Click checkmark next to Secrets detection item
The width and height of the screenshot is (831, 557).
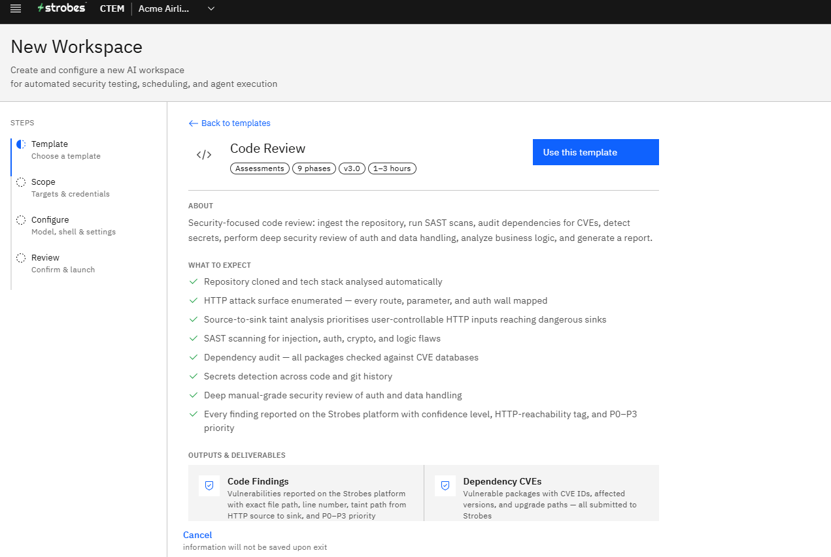point(193,376)
